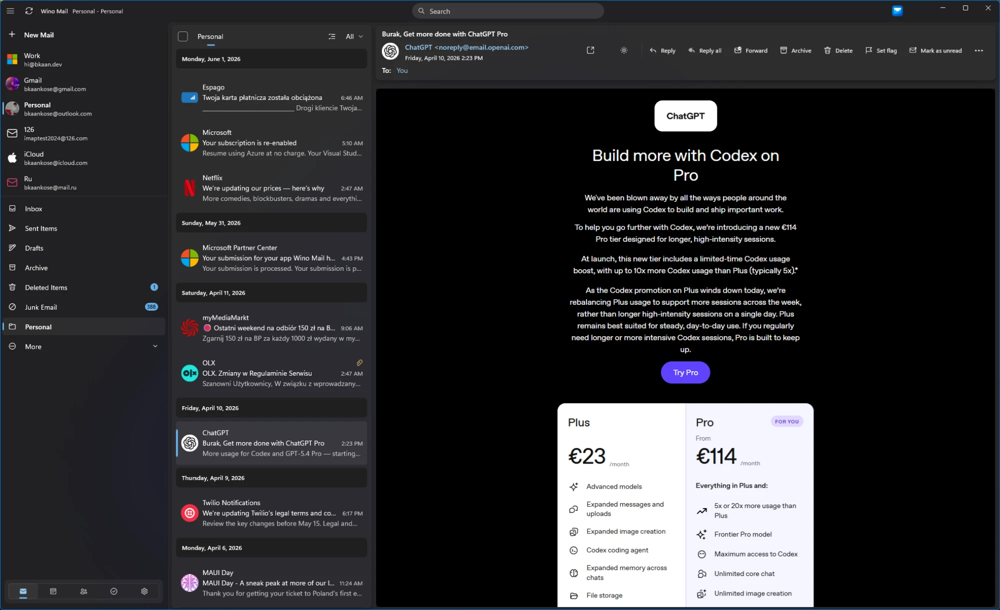
Task: Click the multi-select list options icon
Action: tap(331, 36)
